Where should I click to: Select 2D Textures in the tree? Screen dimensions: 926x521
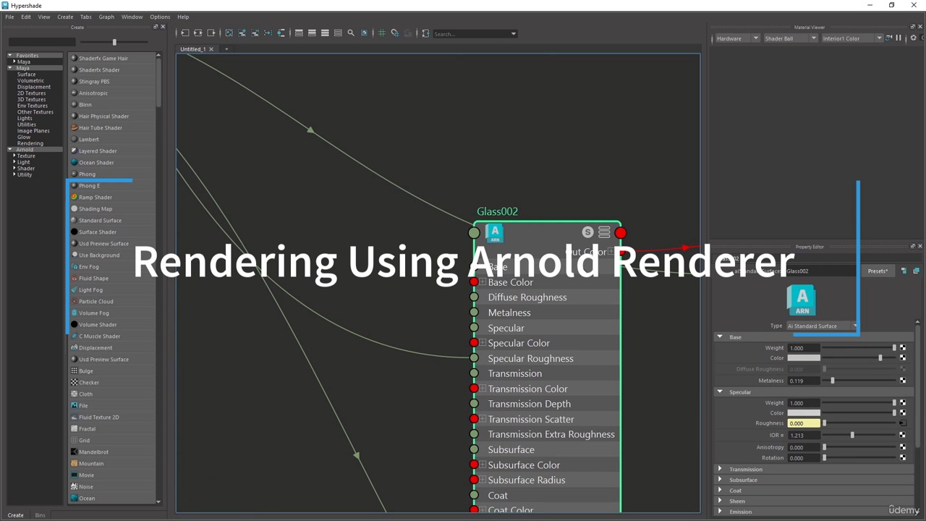[x=31, y=93]
